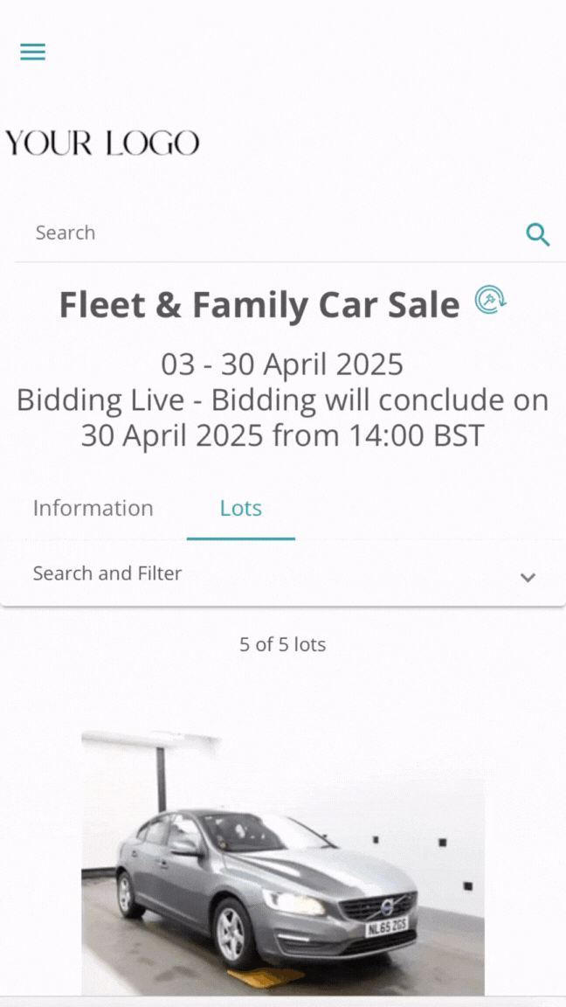566x1007 pixels.
Task: Click the timed auction gavel icon
Action: tap(490, 300)
